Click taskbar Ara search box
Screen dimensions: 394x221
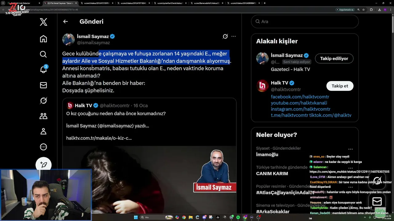[156, 217]
